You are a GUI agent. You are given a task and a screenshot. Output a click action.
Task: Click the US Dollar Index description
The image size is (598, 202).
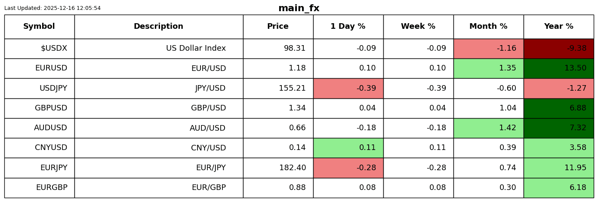click(158, 49)
